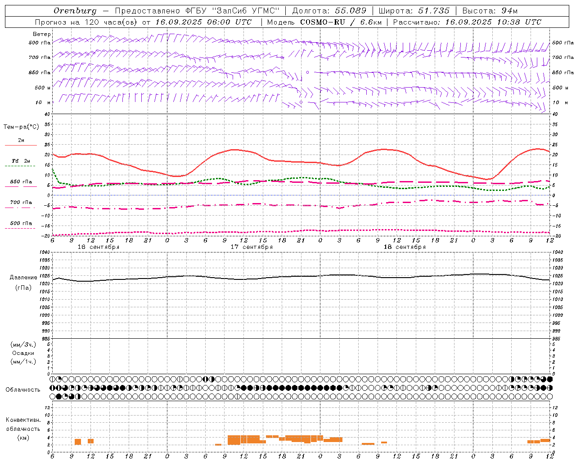Click the 'Облачность' cloud cover label
Screen dimensions: 576x460
23,390
